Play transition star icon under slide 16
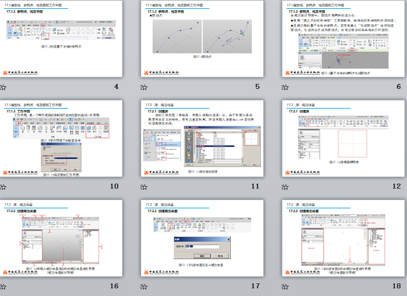 (x=3, y=286)
